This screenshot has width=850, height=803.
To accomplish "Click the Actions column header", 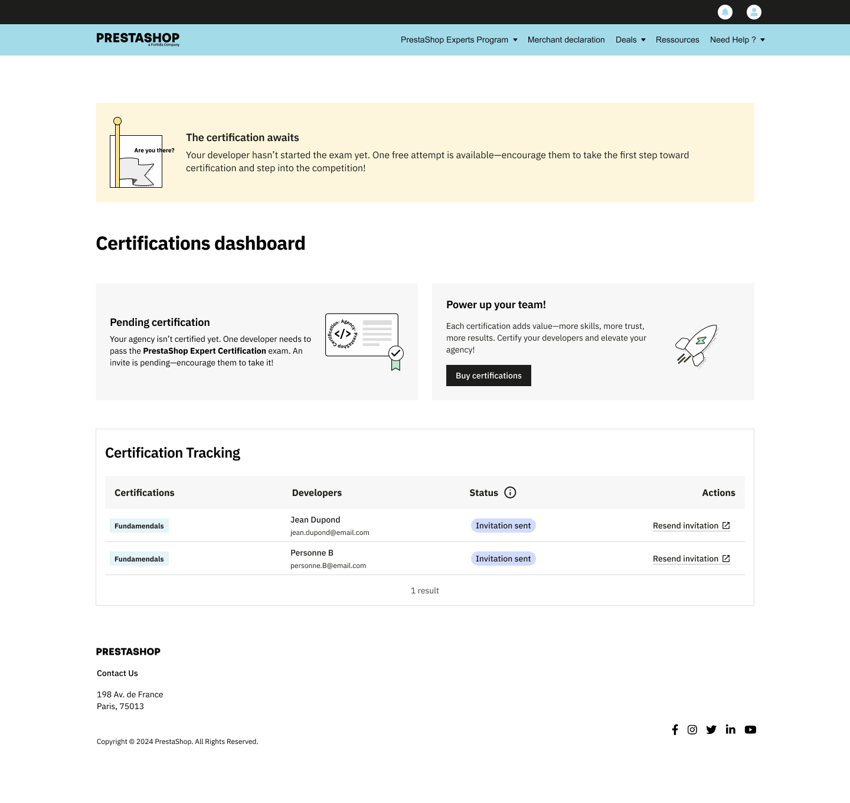I will 718,492.
